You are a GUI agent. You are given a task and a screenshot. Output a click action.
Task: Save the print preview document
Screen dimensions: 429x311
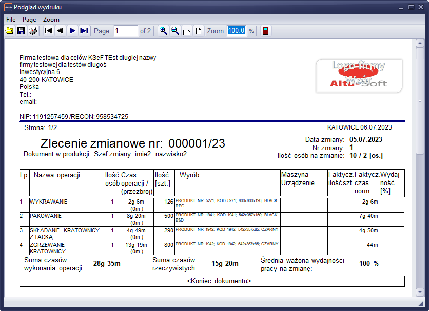(x=21, y=31)
